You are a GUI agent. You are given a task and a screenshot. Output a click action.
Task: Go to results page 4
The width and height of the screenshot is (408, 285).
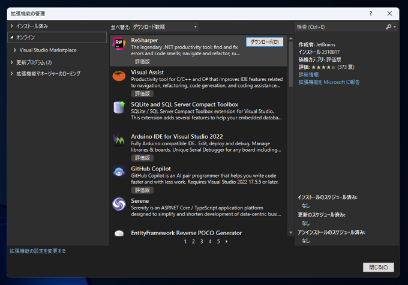pyautogui.click(x=210, y=242)
